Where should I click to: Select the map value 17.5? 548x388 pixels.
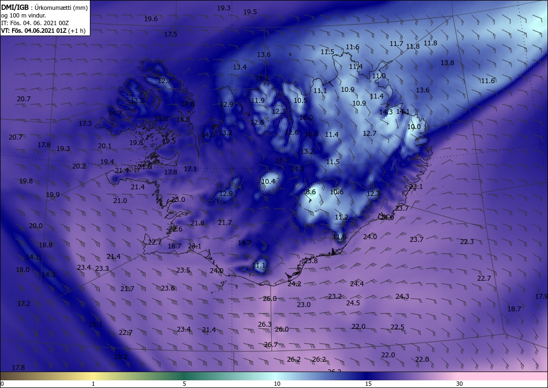[170, 34]
